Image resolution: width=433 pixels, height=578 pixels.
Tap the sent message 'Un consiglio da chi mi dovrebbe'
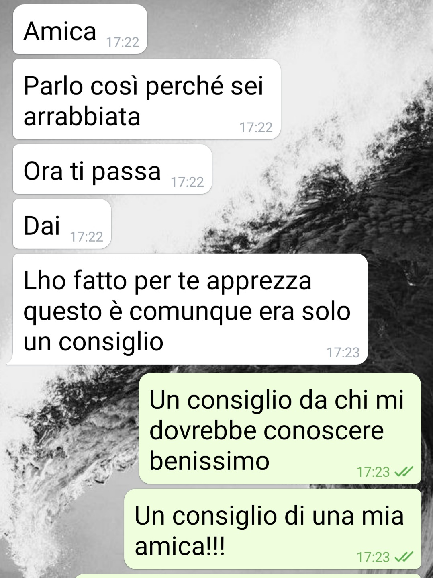(x=280, y=428)
